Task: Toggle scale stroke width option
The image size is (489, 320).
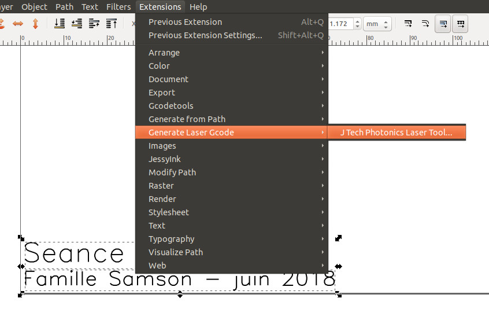Action: tap(408, 24)
